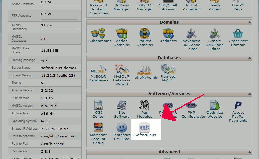The height and width of the screenshot is (159, 259).
Task: Click the All SQL Databases usage bar
Action: pyautogui.click(x=60, y=29)
